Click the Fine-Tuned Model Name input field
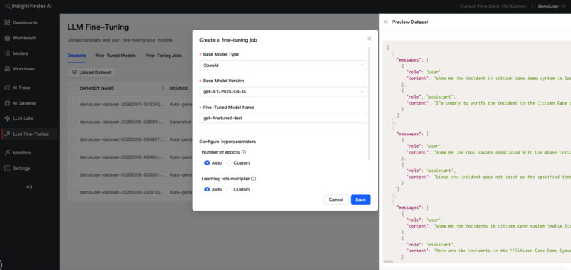 coord(283,118)
